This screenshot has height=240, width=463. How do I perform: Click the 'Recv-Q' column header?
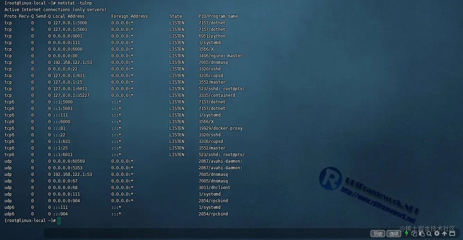(x=26, y=16)
